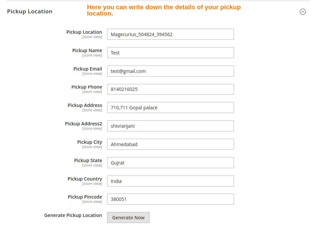Click the Pickup Location section heading
The image size is (313, 228).
pyautogui.click(x=30, y=11)
